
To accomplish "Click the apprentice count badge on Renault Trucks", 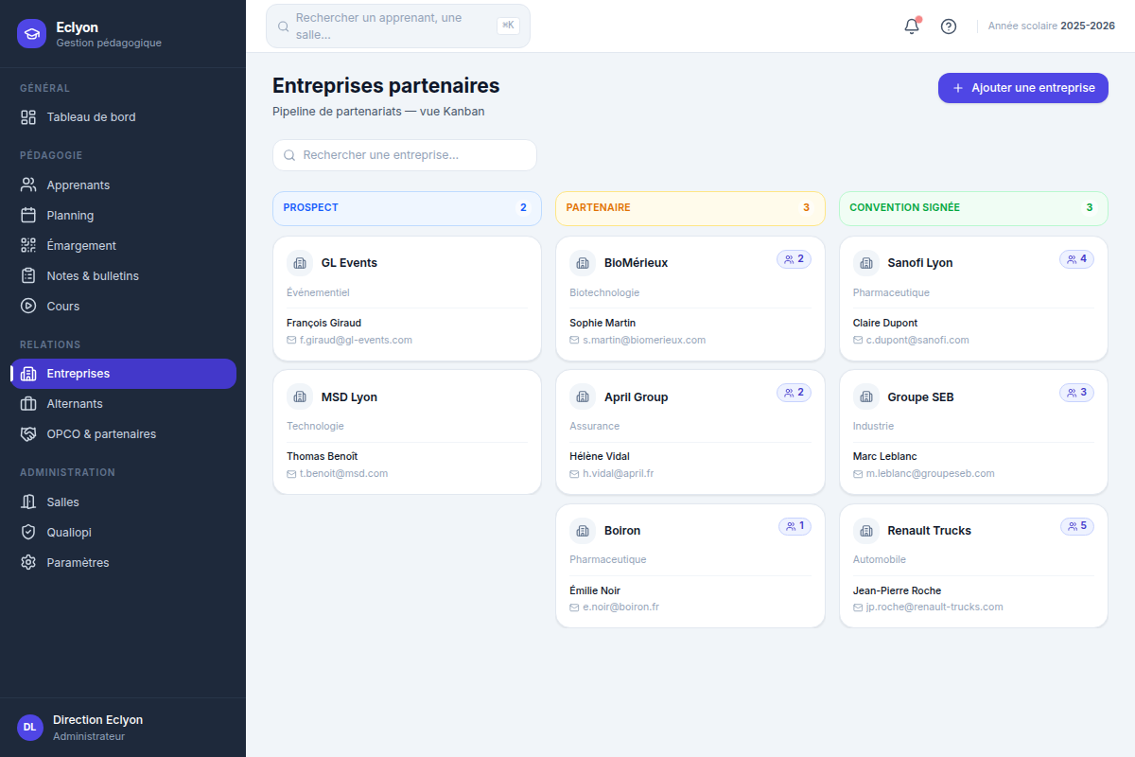I will (1076, 526).
